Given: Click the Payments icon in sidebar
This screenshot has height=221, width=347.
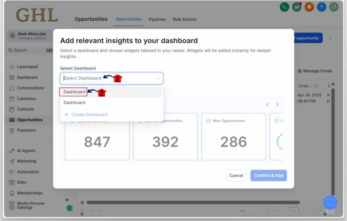Looking at the screenshot, I should click(x=12, y=130).
